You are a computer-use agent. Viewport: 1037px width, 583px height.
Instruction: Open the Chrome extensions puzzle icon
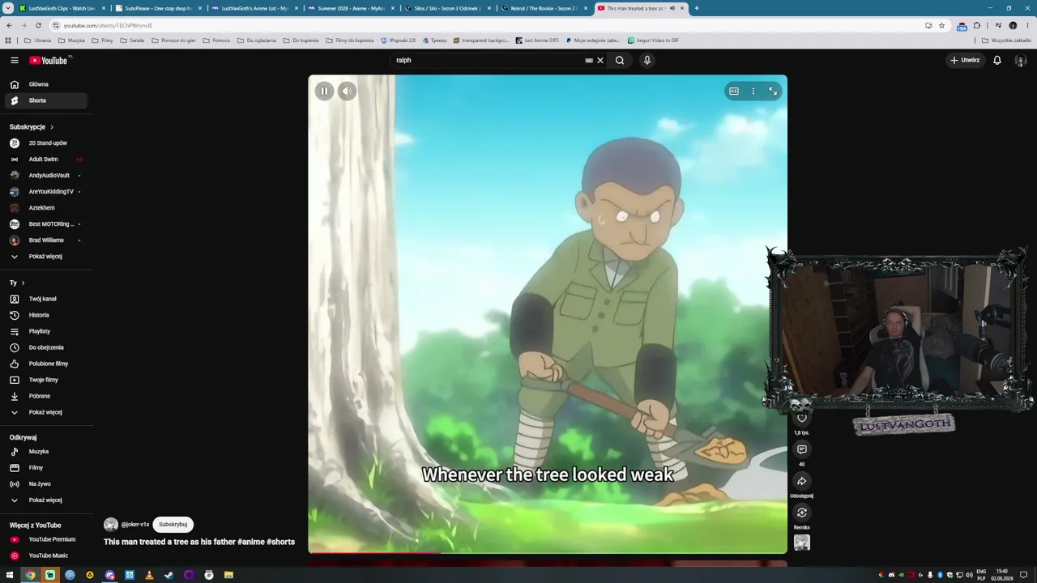(977, 26)
